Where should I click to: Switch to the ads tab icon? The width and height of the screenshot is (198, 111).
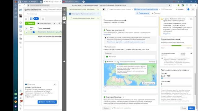[43, 18]
